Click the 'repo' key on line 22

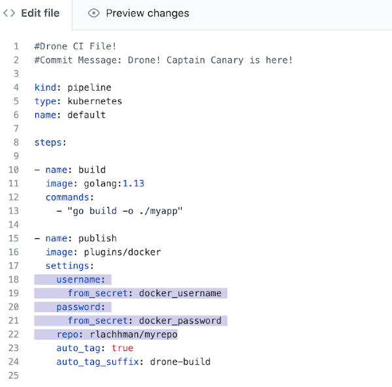[x=67, y=335]
